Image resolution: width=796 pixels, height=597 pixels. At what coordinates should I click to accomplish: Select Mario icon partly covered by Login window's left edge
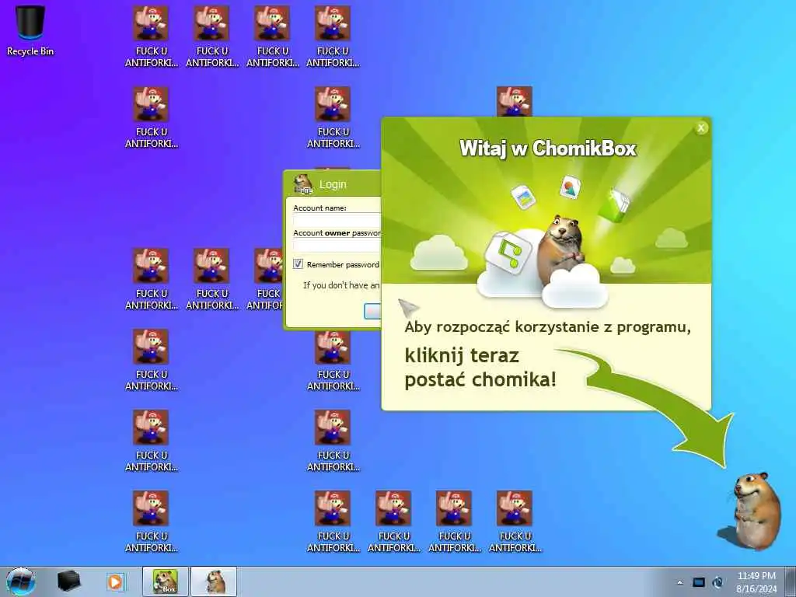tap(265, 279)
